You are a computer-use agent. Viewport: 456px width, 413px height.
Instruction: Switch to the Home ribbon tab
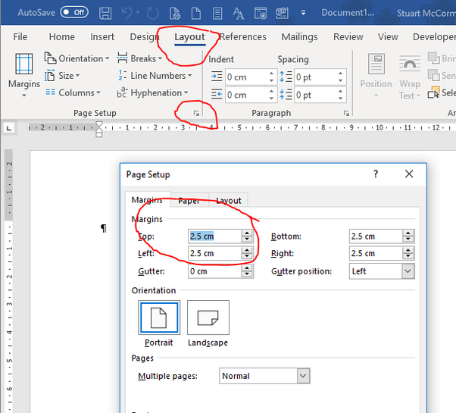(x=61, y=37)
